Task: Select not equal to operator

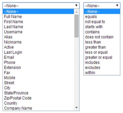Action: (102, 22)
